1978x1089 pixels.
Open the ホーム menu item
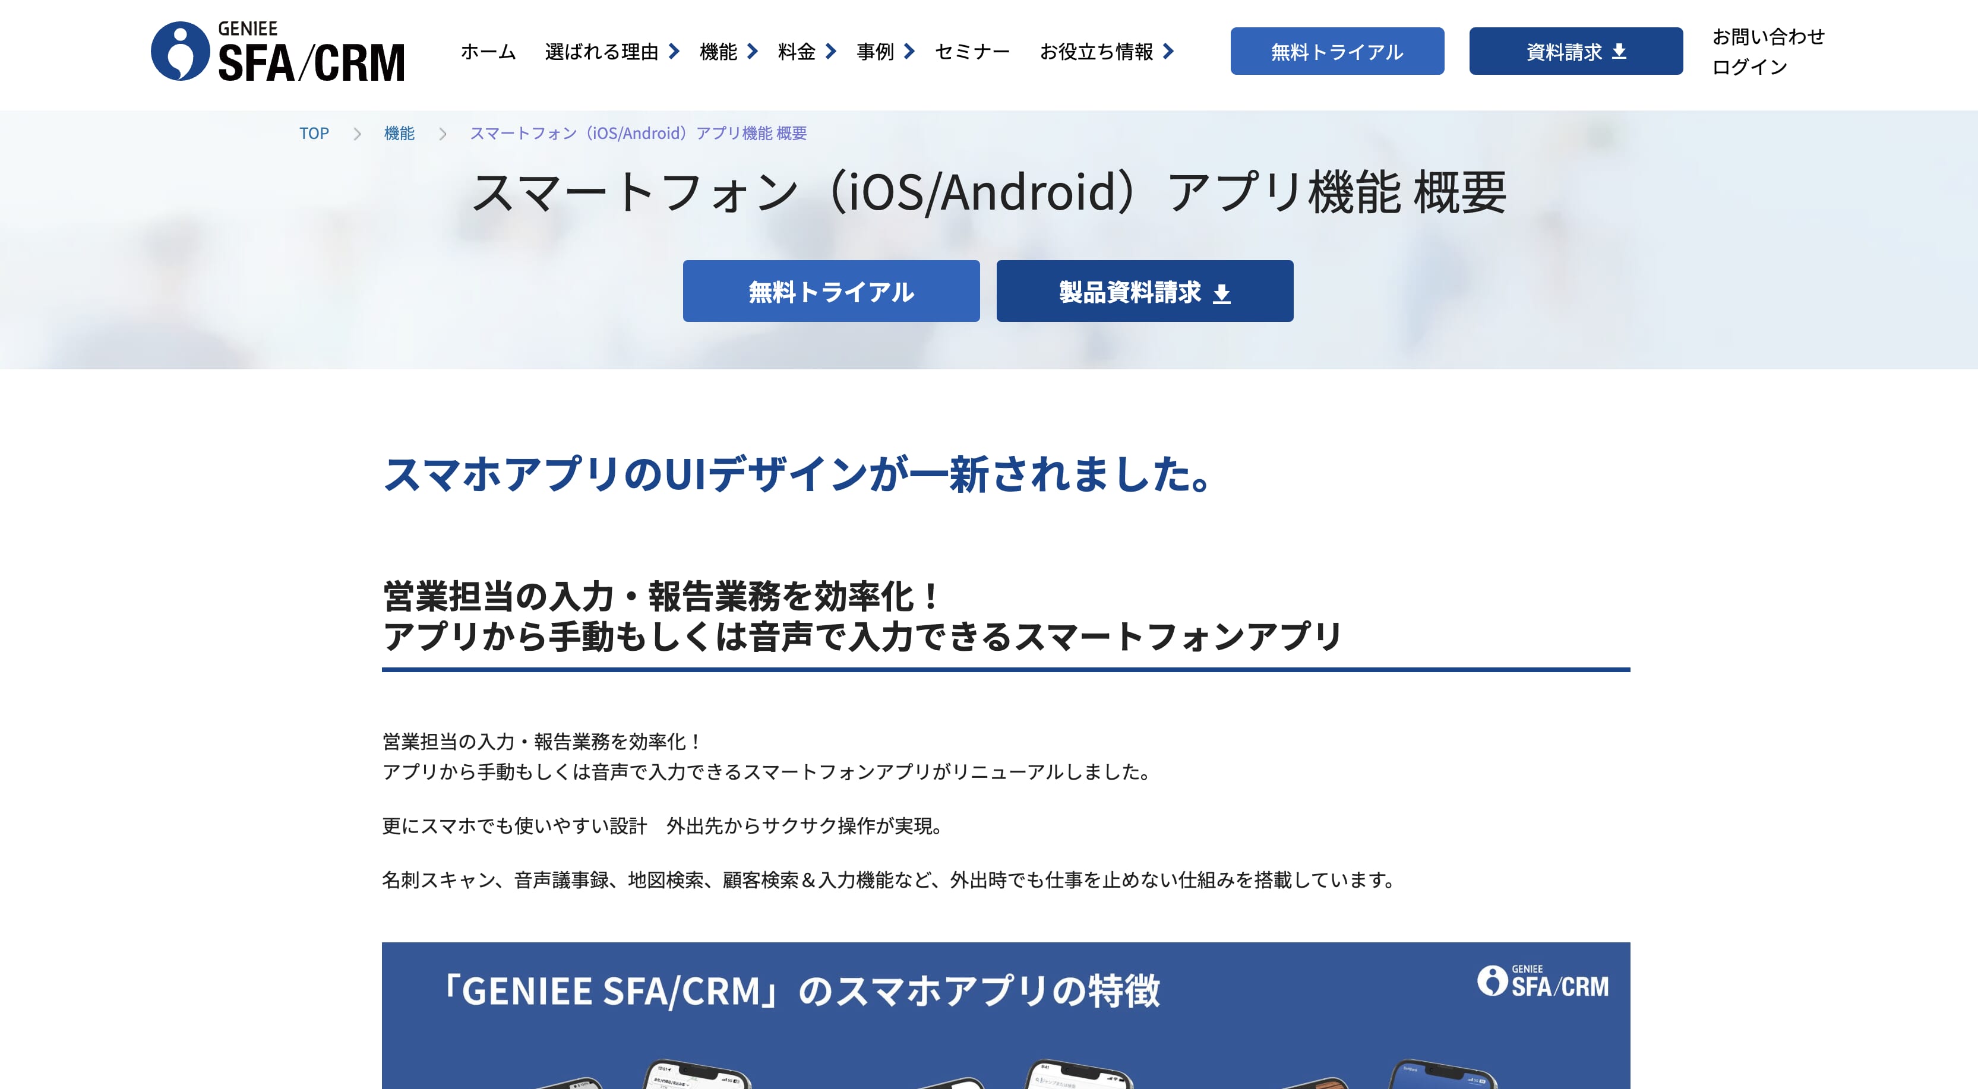click(488, 52)
